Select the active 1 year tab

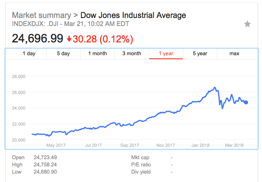[166, 54]
